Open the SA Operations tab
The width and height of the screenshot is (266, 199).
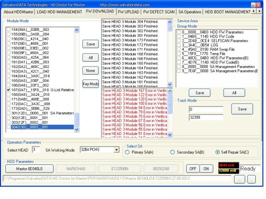[190, 12]
